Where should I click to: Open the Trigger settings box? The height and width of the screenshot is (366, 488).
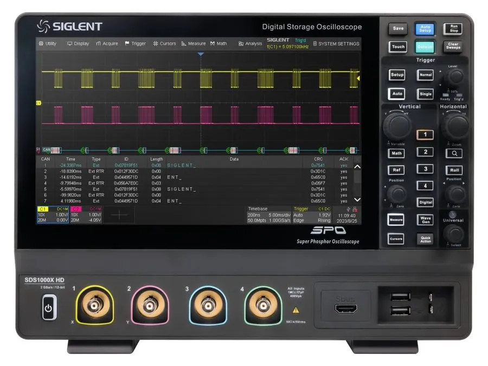[312, 214]
